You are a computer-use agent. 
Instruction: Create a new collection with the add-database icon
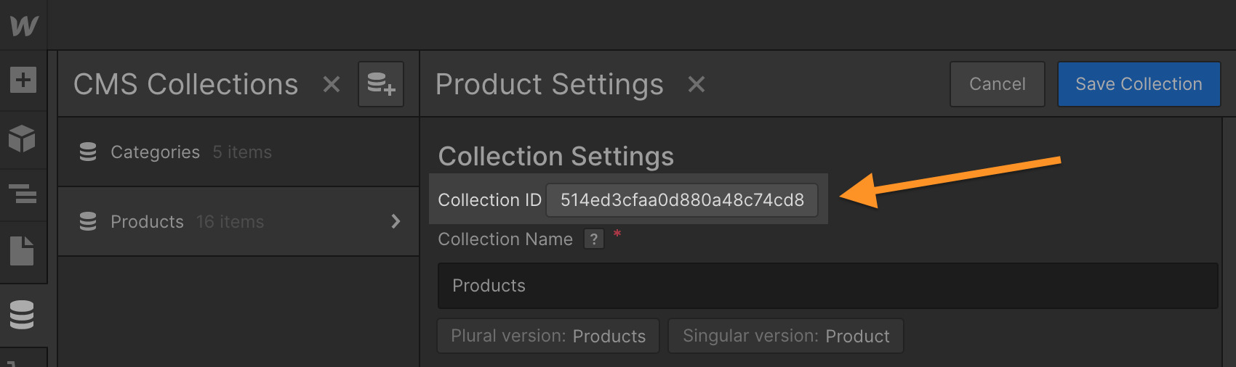381,84
